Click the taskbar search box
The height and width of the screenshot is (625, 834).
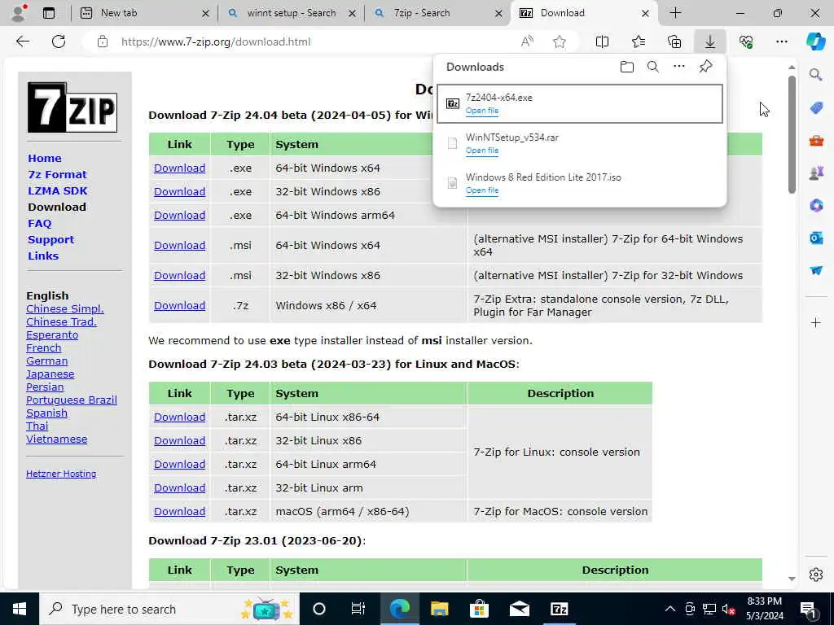(169, 609)
